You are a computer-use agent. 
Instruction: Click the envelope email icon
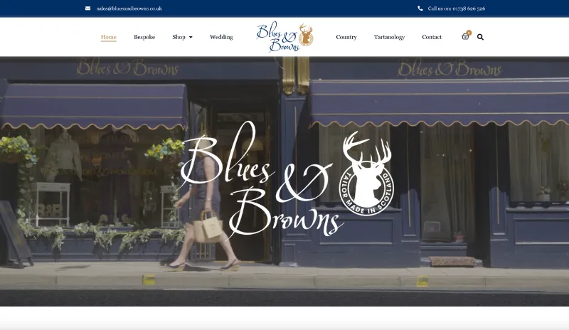point(87,9)
